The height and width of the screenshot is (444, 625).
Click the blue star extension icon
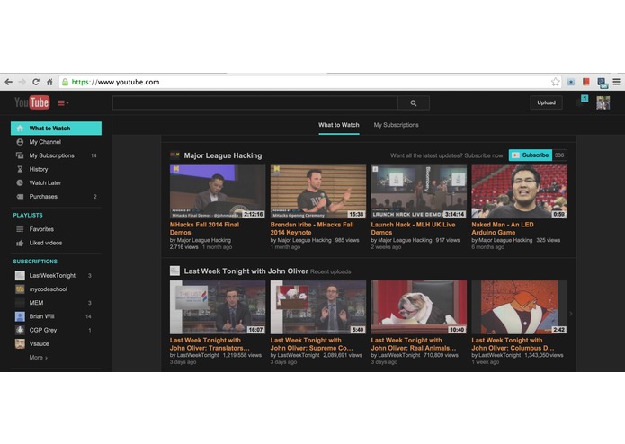tap(571, 82)
